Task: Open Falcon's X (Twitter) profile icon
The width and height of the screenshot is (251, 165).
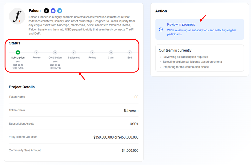Action: (x=46, y=11)
